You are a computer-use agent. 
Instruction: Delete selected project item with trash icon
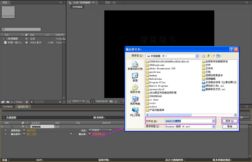(x=27, y=102)
